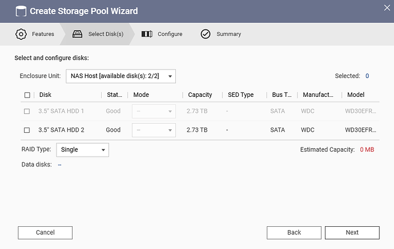The width and height of the screenshot is (394, 249).
Task: Click the Next button
Action: pyautogui.click(x=352, y=232)
